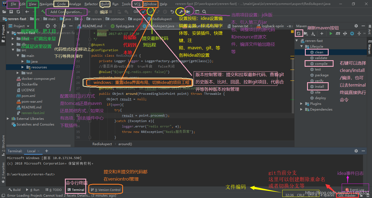The height and width of the screenshot is (198, 372).
Task: Click CRLF line separator in status bar
Action: 301,195
